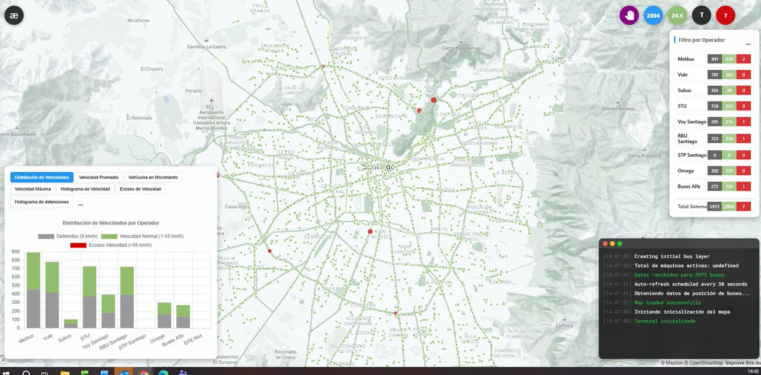Open Task View in taskbar
The height and width of the screenshot is (375, 761).
click(44, 371)
